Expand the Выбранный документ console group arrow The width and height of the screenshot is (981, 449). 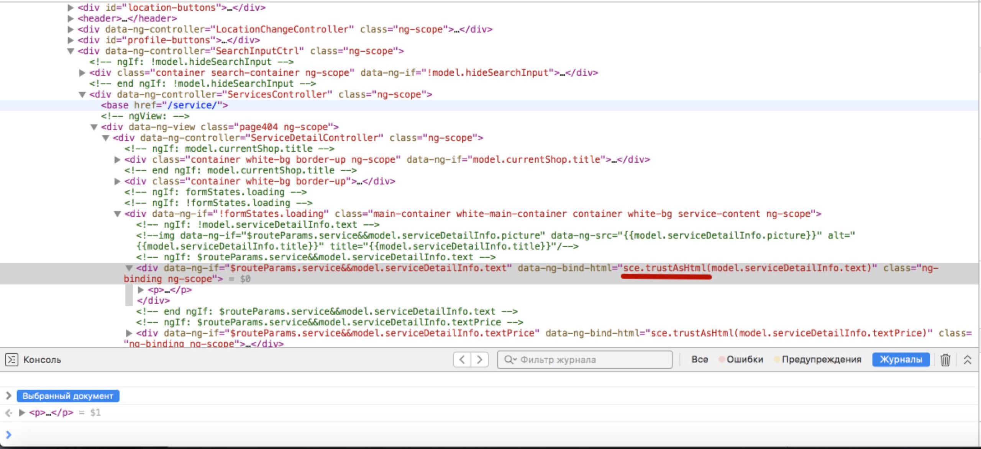8,396
